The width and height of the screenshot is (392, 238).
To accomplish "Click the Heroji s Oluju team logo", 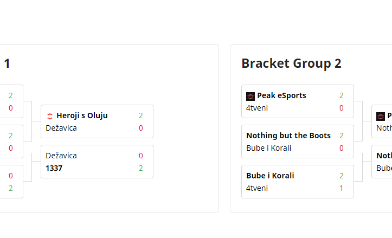I will [50, 115].
